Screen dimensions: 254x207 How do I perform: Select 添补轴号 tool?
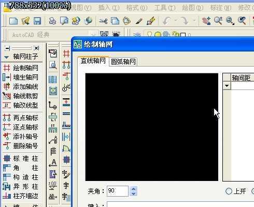click(x=21, y=136)
